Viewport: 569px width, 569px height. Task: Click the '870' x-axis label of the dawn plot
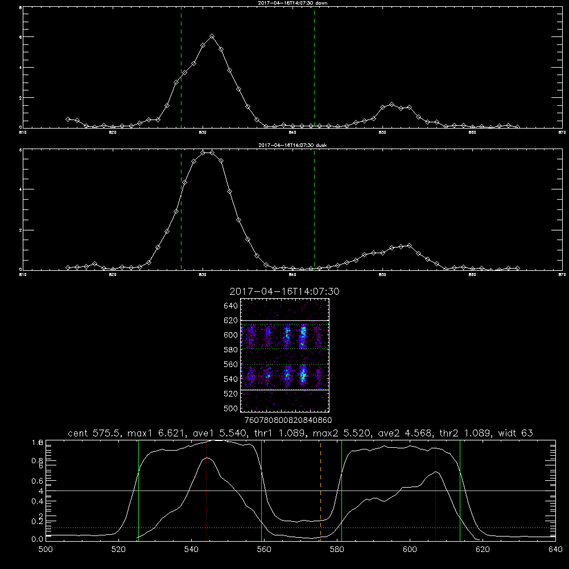(562, 133)
